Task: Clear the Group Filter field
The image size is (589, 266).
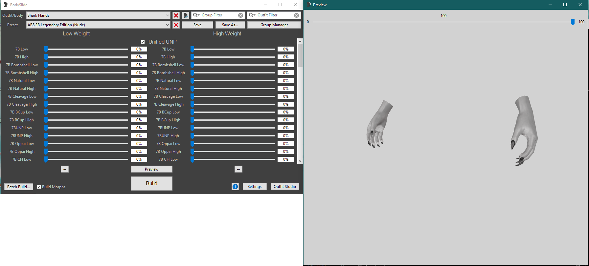Action: 241,15
